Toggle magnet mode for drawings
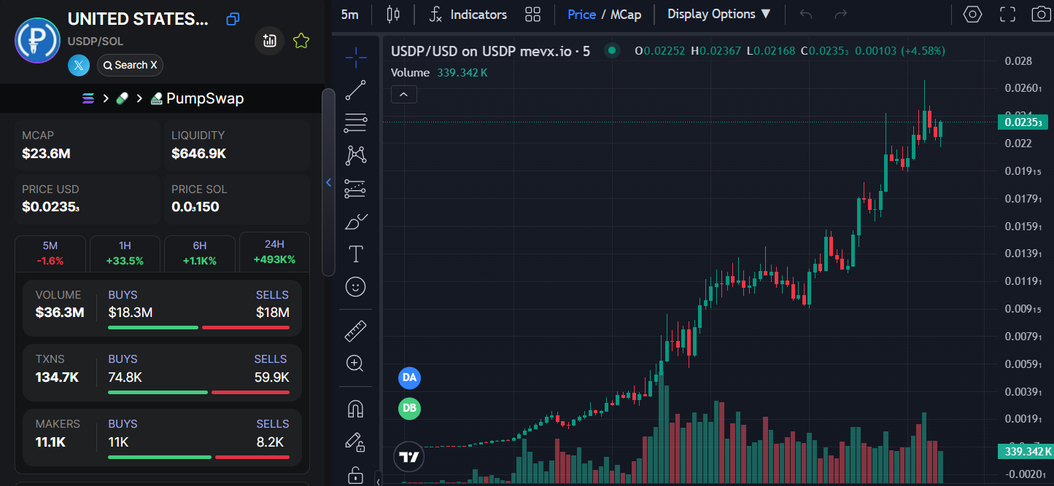The image size is (1054, 486). 356,409
